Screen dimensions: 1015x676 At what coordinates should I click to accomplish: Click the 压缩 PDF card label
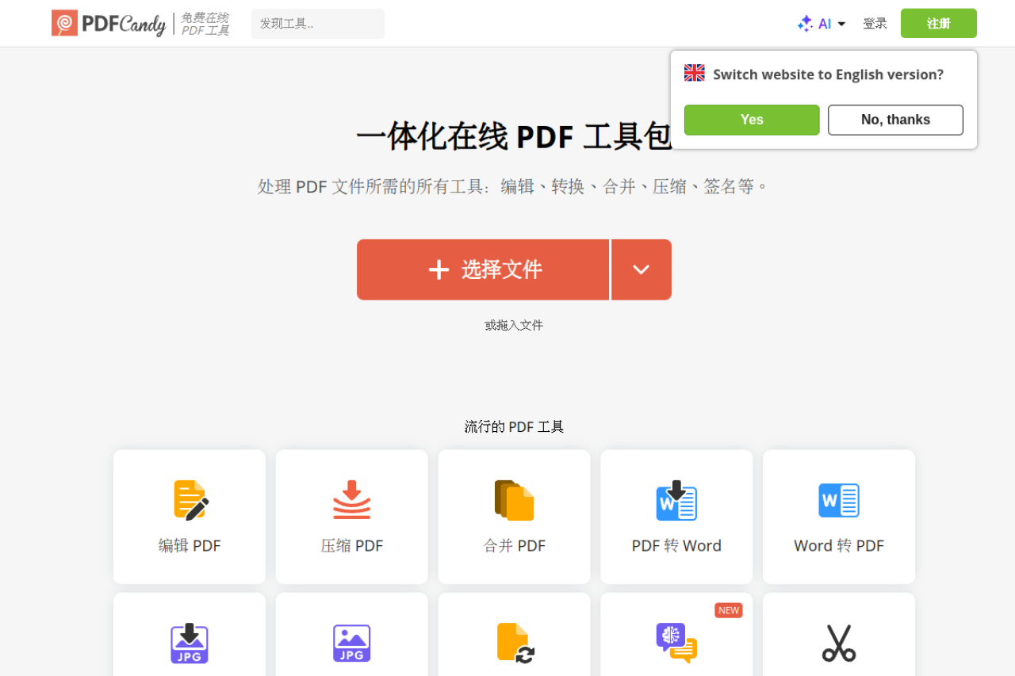352,546
